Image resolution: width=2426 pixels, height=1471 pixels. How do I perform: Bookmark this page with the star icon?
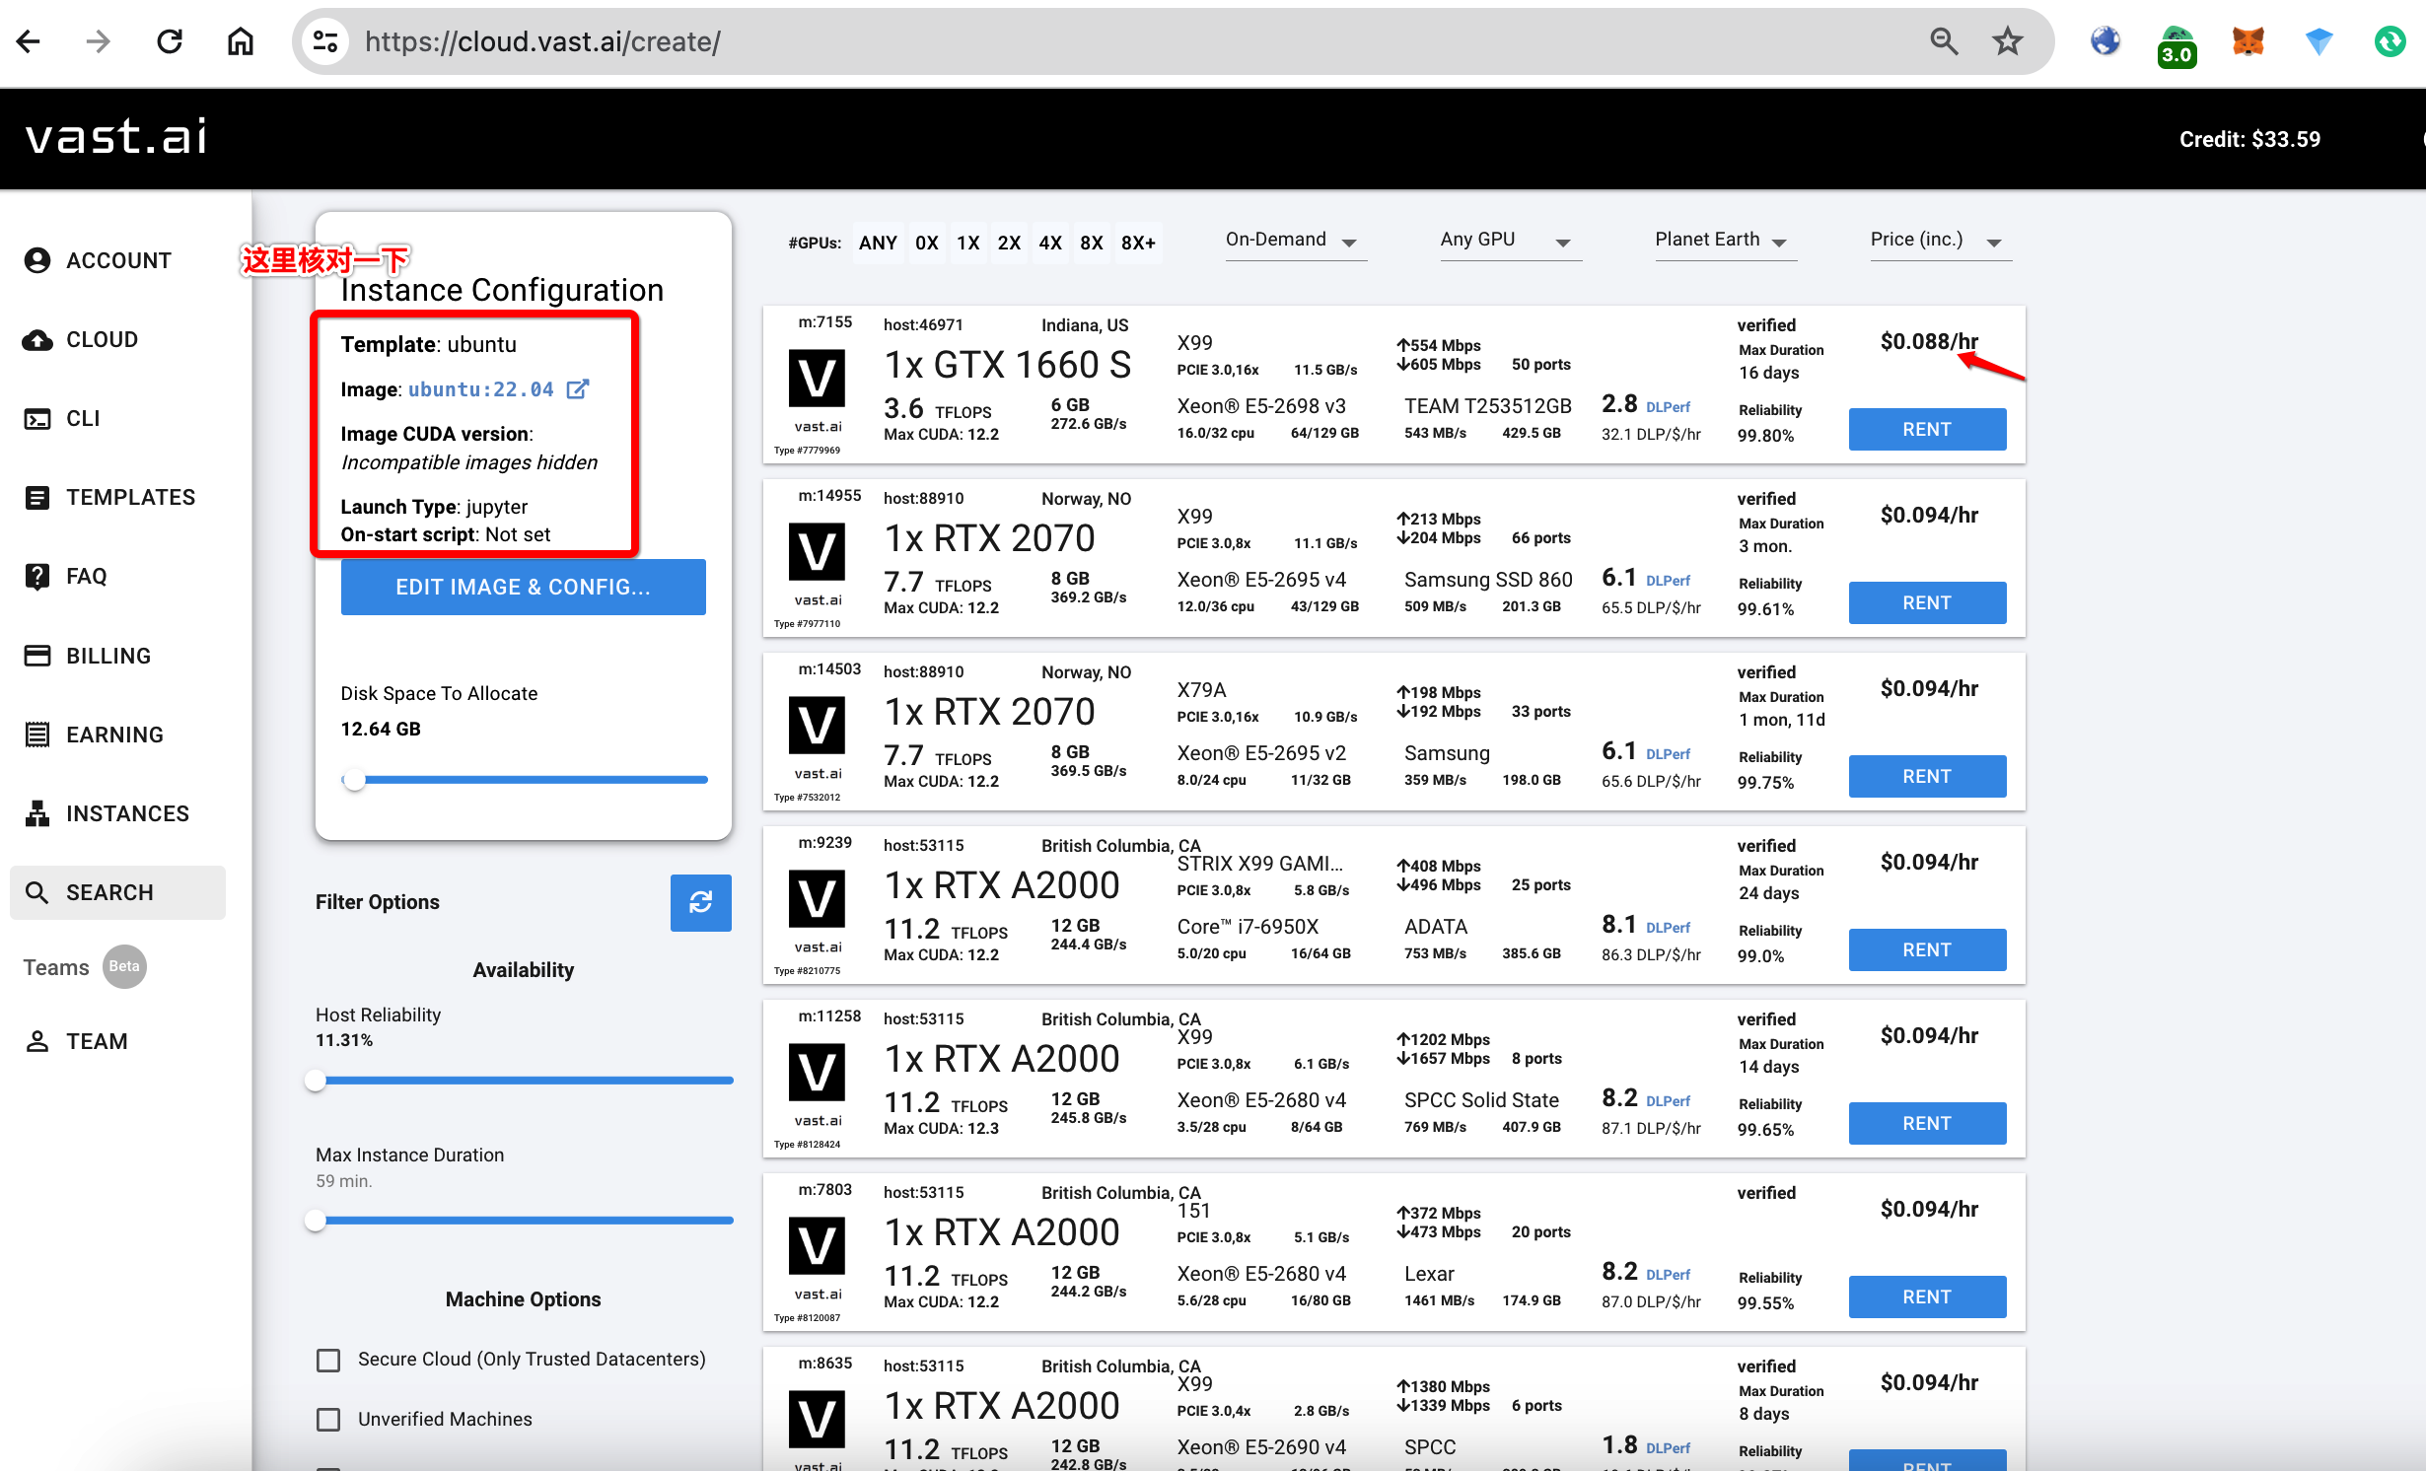click(x=2008, y=41)
